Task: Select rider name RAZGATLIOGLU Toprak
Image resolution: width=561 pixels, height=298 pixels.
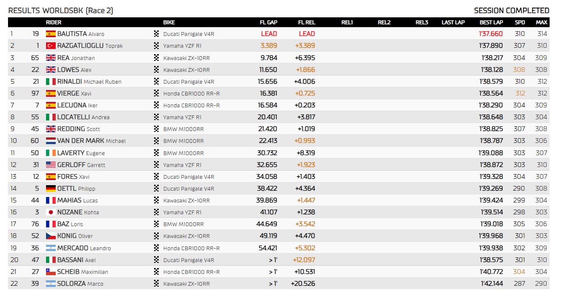Action: [x=90, y=46]
